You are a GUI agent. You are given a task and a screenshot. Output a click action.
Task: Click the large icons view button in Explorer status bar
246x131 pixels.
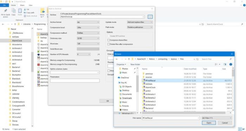(244, 129)
